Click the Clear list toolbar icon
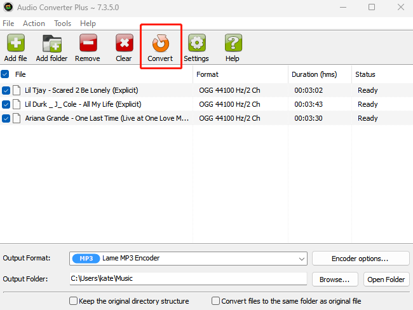Viewport: 413px width, 310px height. (x=125, y=43)
